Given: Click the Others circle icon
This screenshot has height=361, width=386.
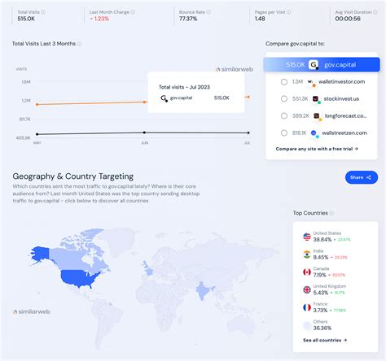Looking at the screenshot, I should click(307, 325).
